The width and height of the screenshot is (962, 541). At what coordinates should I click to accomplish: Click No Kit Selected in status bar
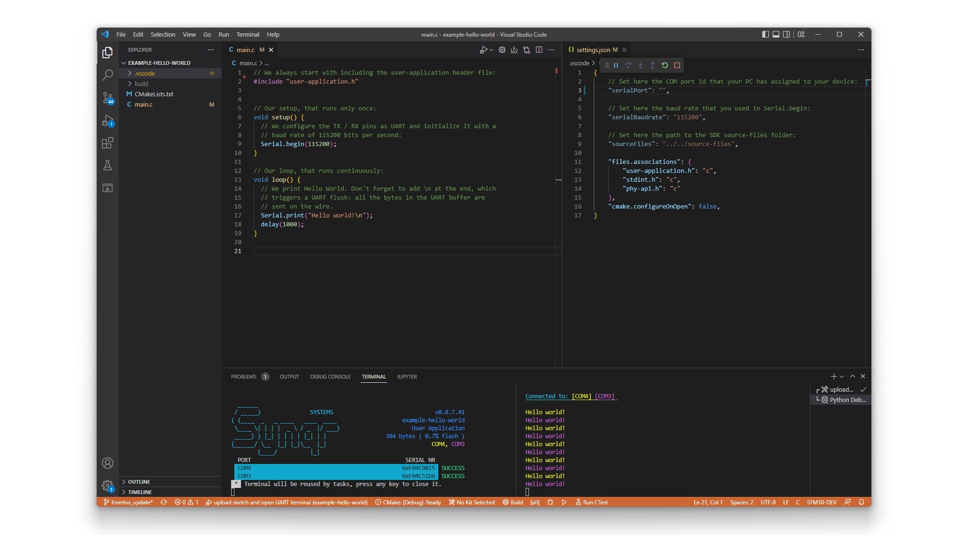point(472,502)
